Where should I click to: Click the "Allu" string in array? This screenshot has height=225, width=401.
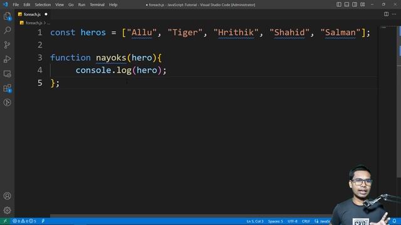point(142,32)
